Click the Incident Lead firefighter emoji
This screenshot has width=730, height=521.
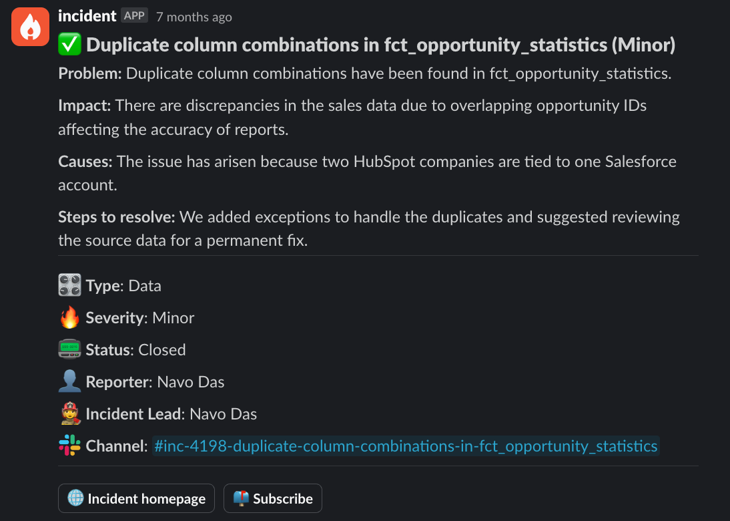pyautogui.click(x=69, y=414)
